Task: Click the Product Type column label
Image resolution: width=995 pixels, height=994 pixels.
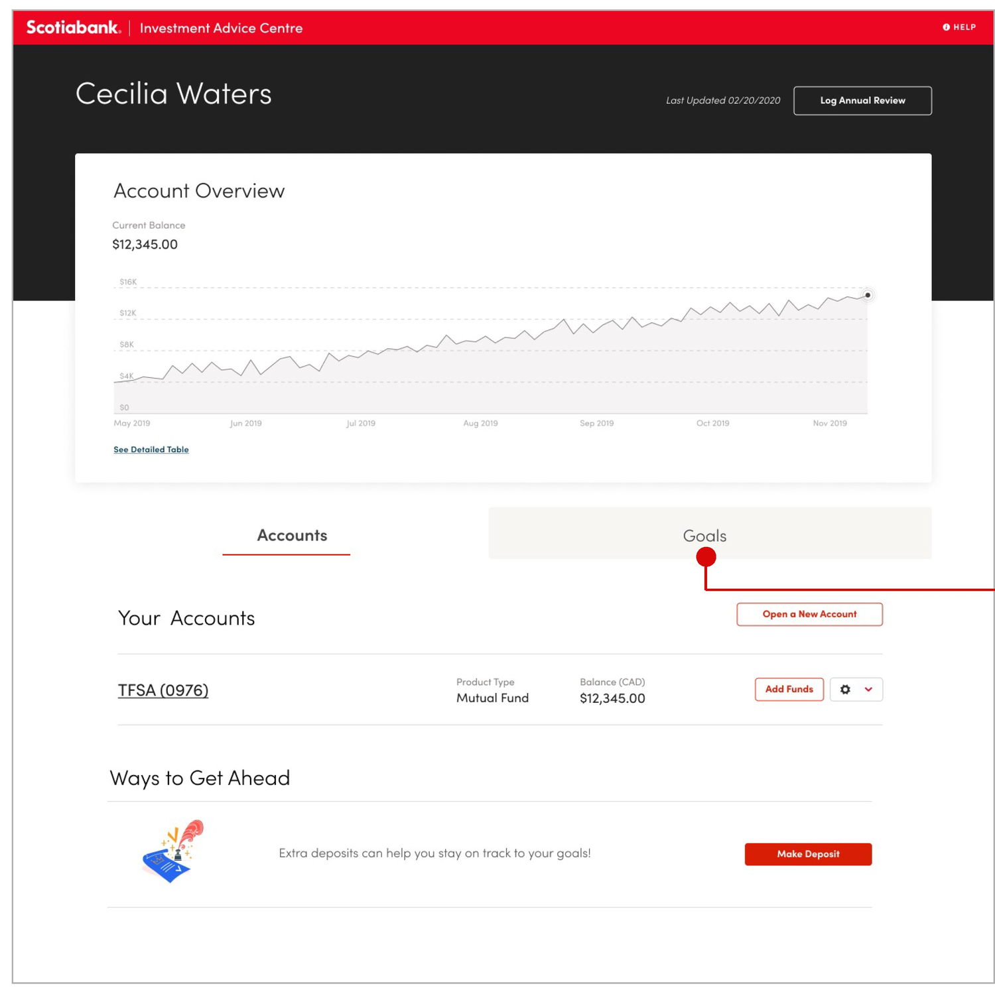Action: (485, 682)
